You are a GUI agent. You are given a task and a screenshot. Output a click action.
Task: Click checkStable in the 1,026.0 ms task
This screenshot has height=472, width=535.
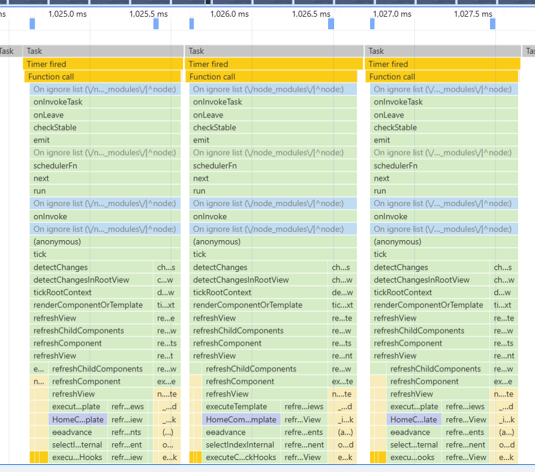(273, 128)
